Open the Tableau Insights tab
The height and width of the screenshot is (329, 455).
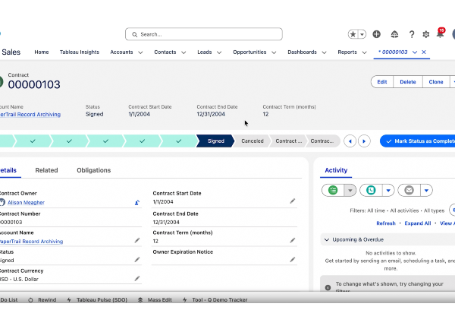(x=80, y=52)
